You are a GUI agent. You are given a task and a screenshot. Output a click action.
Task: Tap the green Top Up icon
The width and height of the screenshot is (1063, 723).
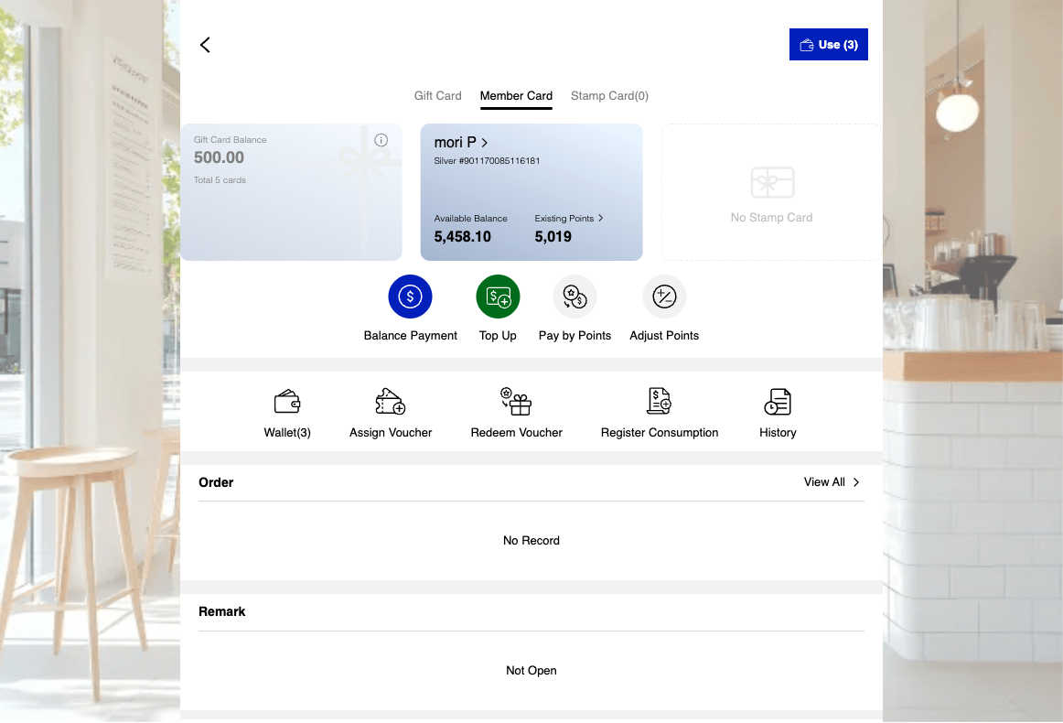coord(498,297)
